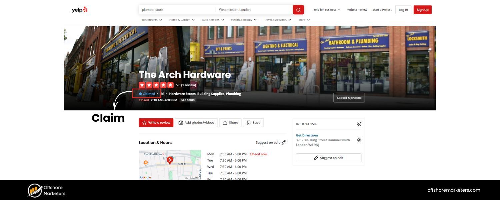This screenshot has width=500, height=200.
Task: Open sharing options via the Share icon
Action: click(x=225, y=122)
